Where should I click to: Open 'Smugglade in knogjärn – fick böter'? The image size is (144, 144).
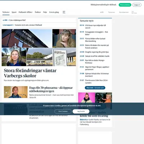click(96, 33)
